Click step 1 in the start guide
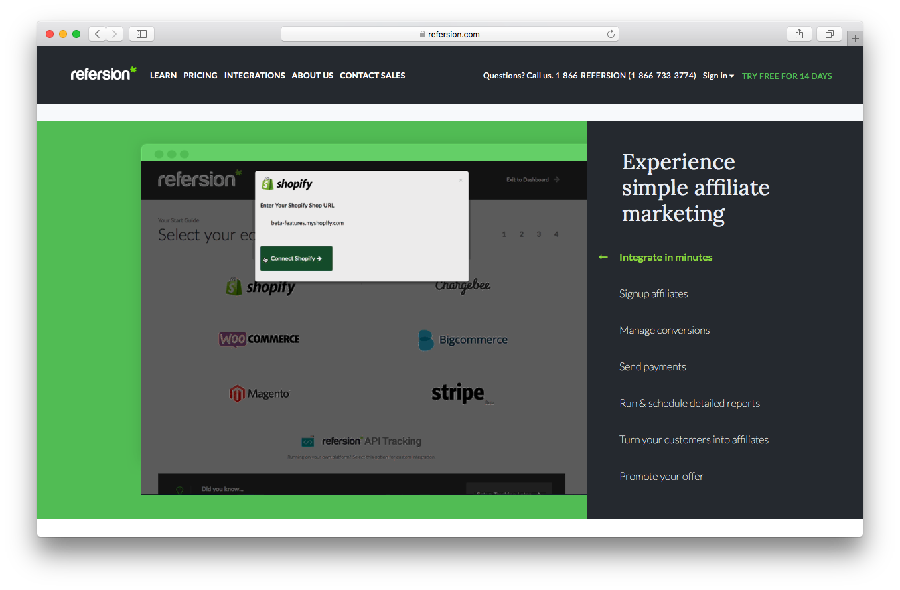 coord(504,234)
